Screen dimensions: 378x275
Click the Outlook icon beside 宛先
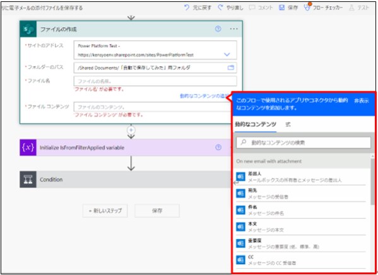click(240, 193)
